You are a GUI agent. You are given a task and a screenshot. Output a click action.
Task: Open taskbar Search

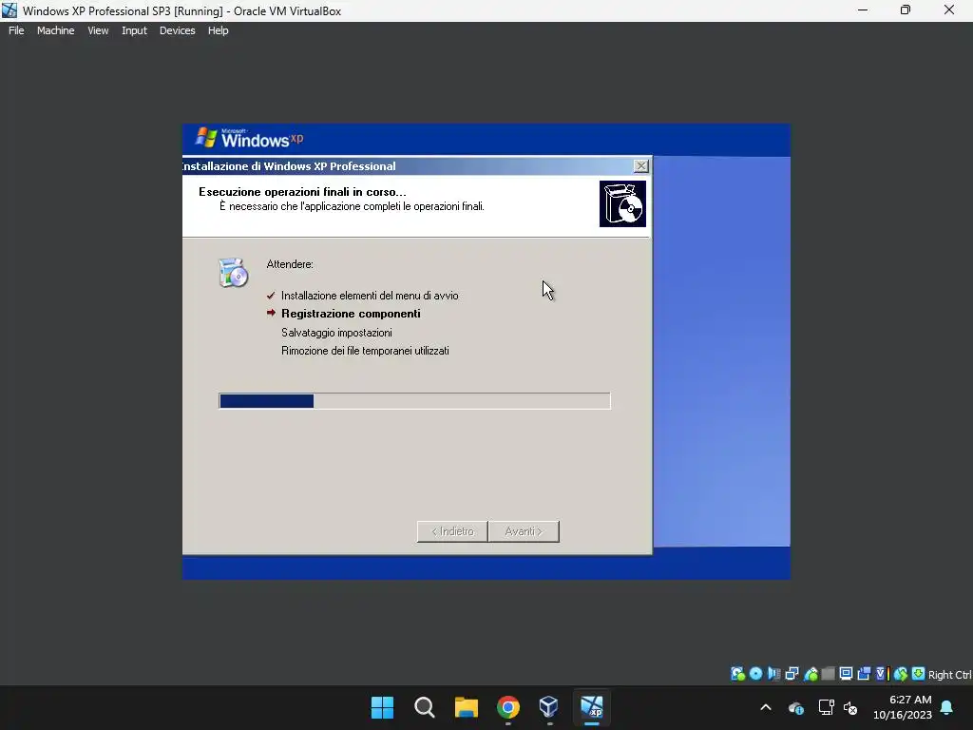[x=425, y=707]
